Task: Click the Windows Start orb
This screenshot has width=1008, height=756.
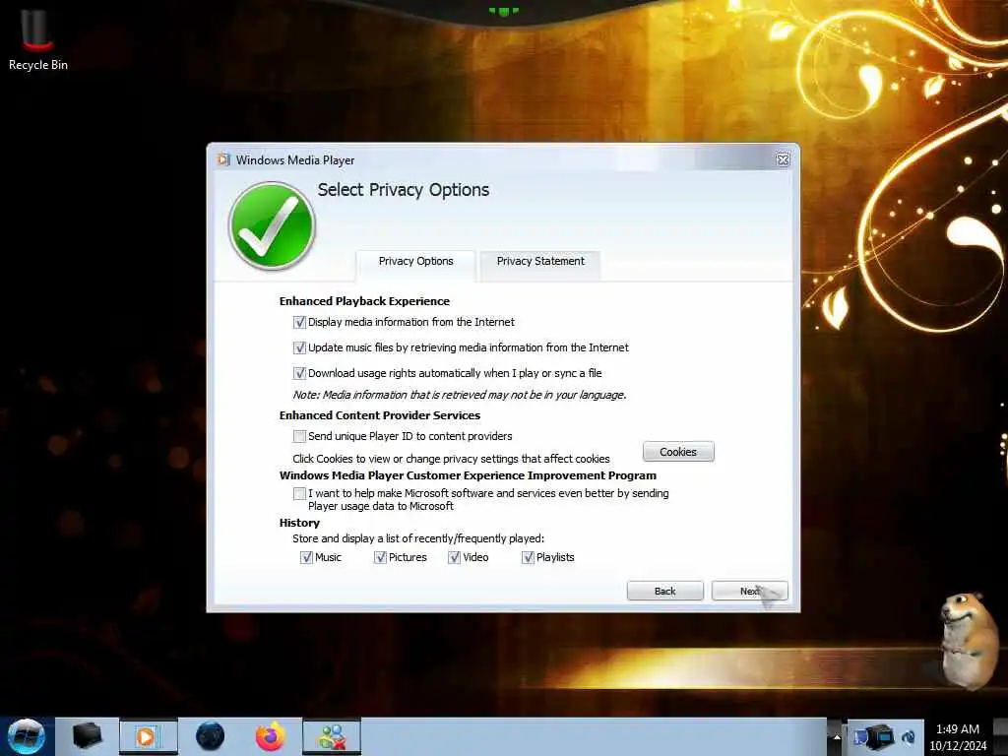Action: [x=26, y=736]
